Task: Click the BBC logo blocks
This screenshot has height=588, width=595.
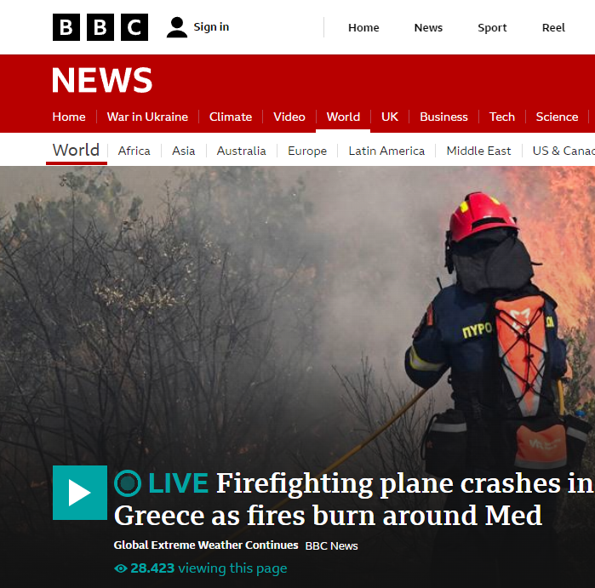Action: coord(100,27)
